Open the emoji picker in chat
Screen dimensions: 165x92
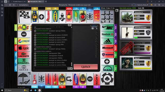(69, 68)
